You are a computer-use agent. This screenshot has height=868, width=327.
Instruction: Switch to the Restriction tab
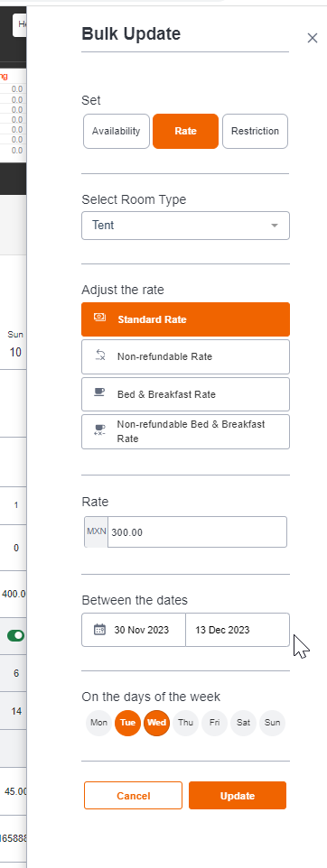click(x=255, y=131)
